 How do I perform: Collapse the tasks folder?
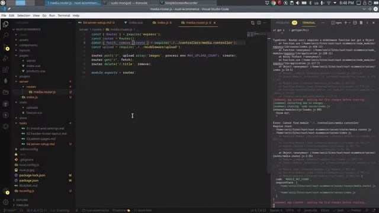coord(23,123)
